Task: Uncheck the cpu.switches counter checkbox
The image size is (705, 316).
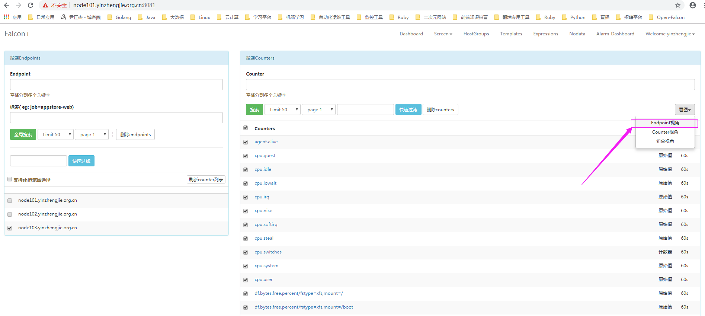Action: 246,252
